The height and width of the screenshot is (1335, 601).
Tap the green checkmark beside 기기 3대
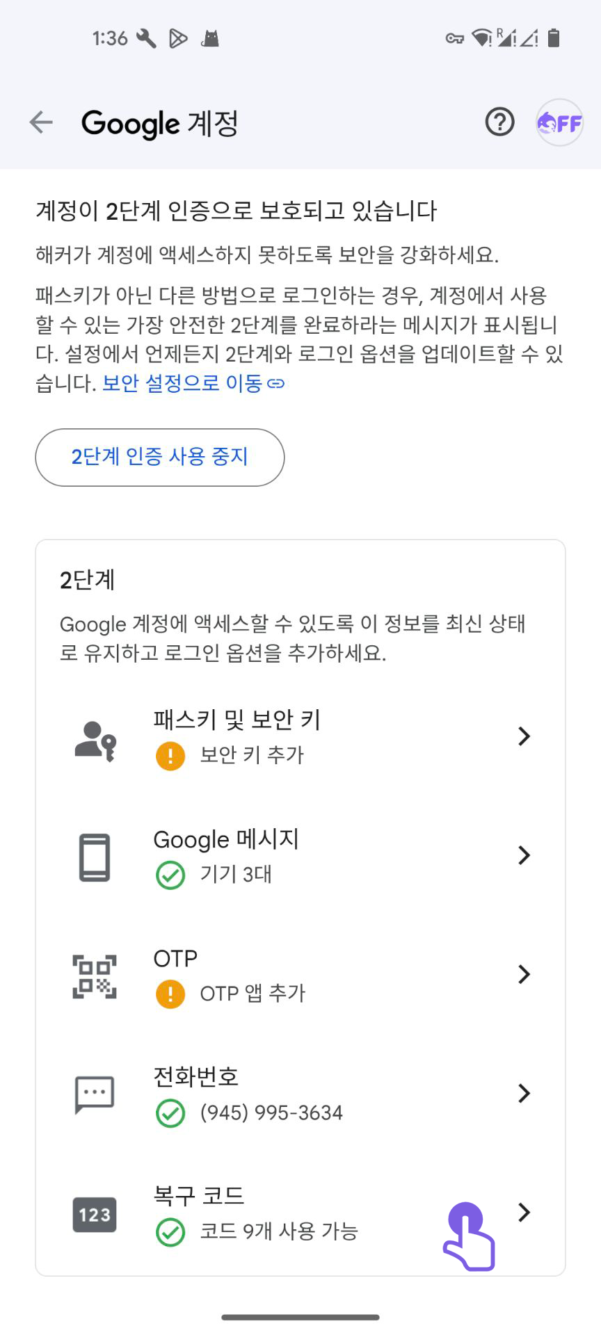[x=170, y=875]
